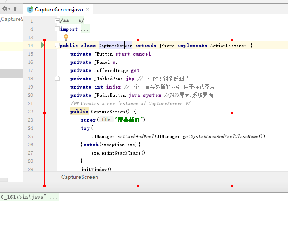Select the CaptureScreen.java editor tab
Viewport: 288px width, 234px height.
click(59, 10)
